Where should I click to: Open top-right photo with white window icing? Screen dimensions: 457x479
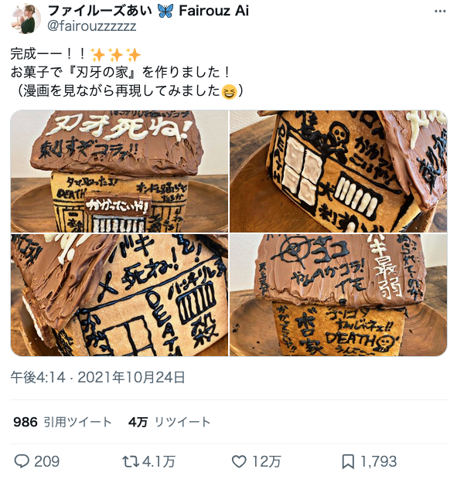click(339, 172)
